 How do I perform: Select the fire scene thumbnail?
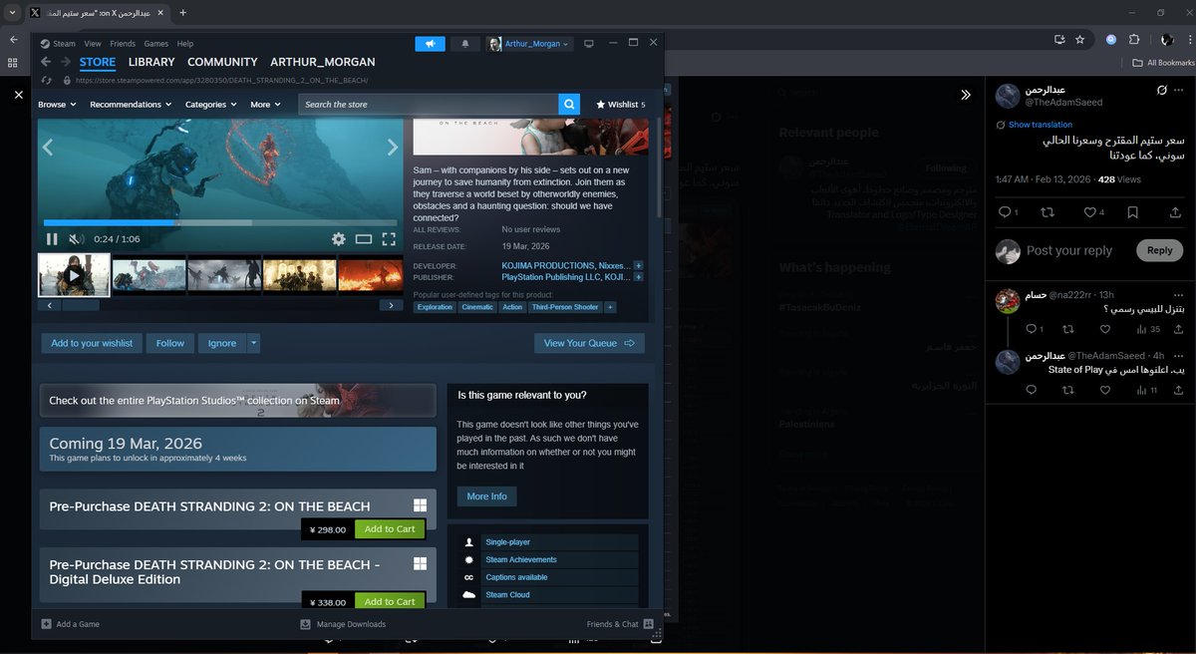[370, 274]
